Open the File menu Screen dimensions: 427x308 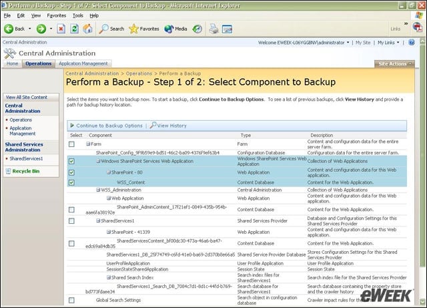[x=7, y=15]
